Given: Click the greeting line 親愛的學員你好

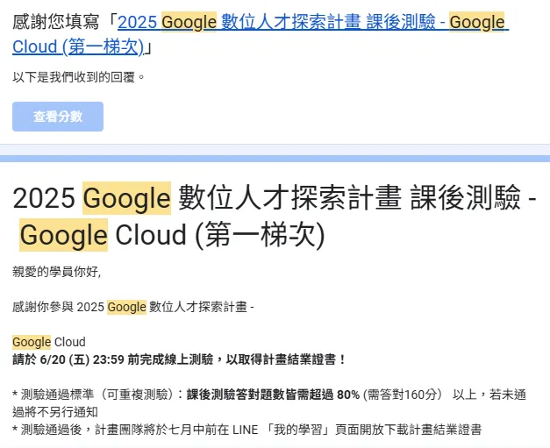Looking at the screenshot, I should coord(57,272).
